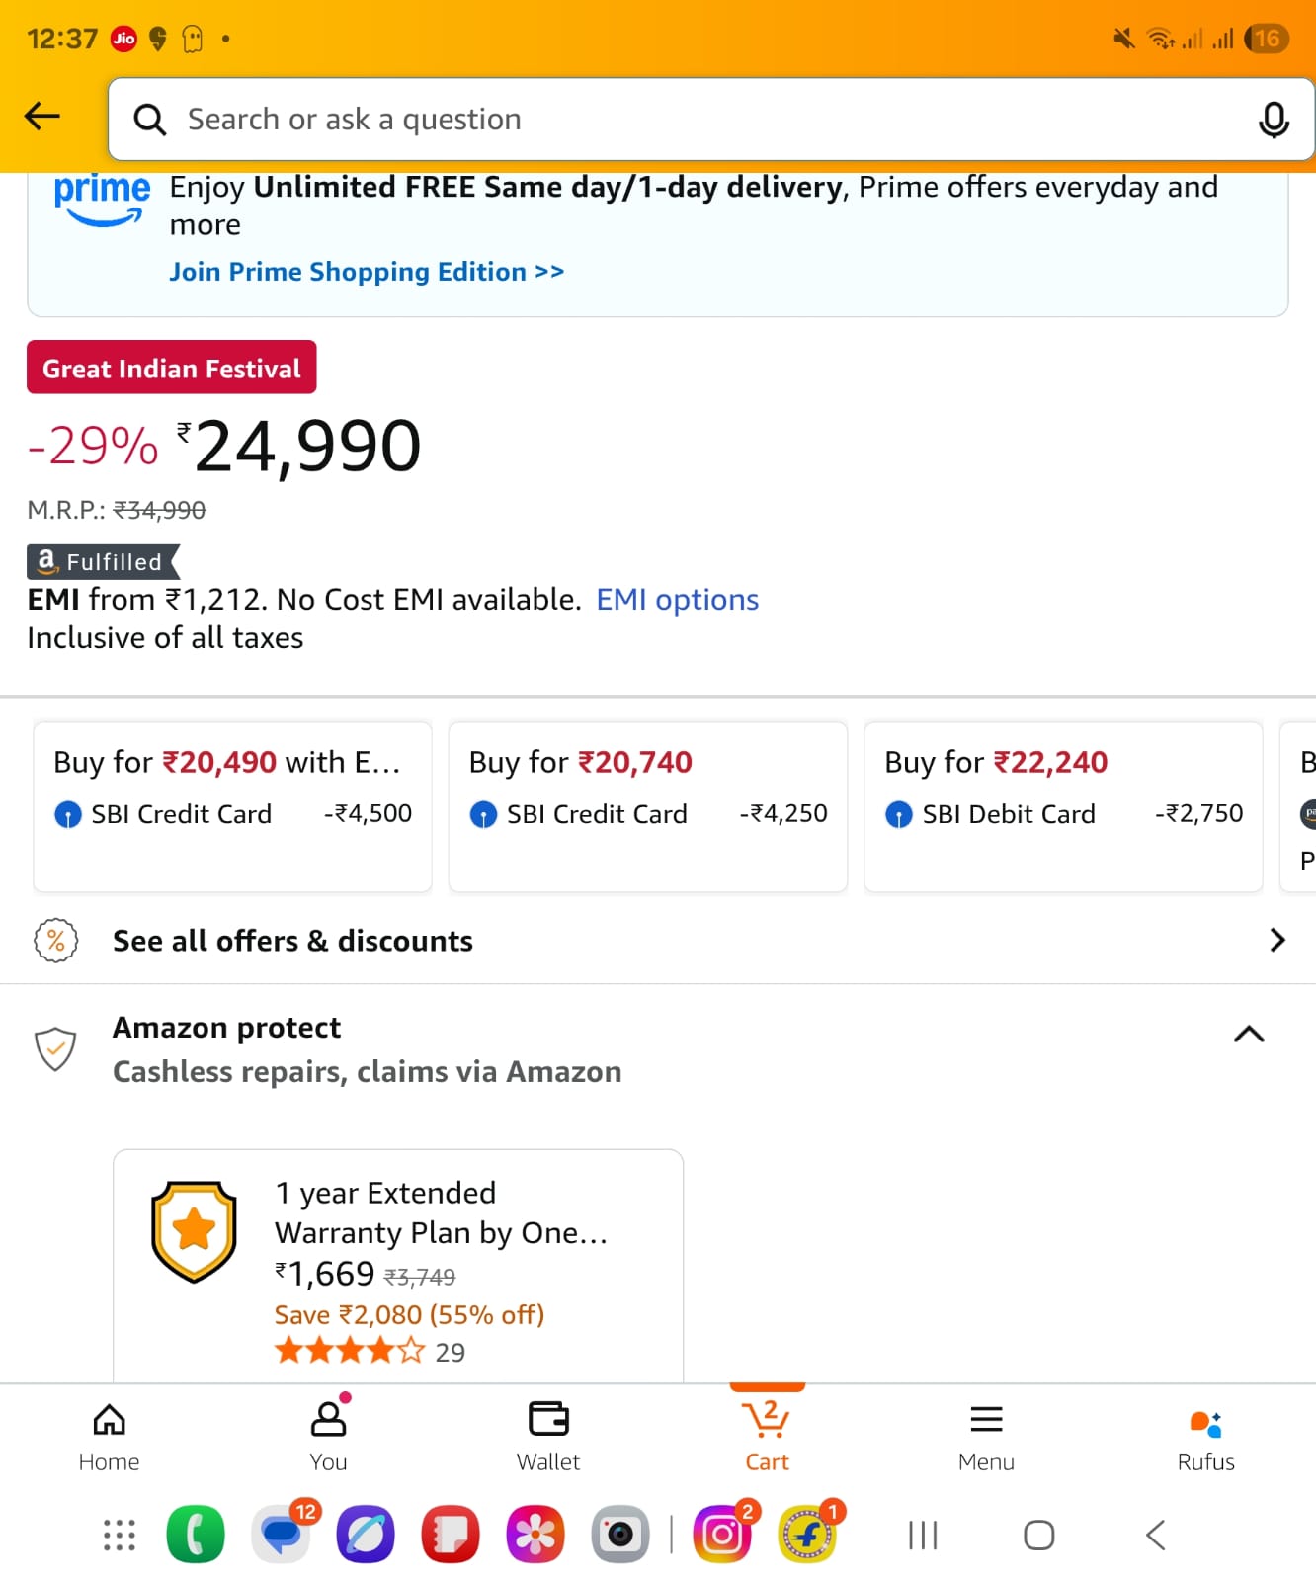Tap the microphone voice search icon

[x=1273, y=120]
